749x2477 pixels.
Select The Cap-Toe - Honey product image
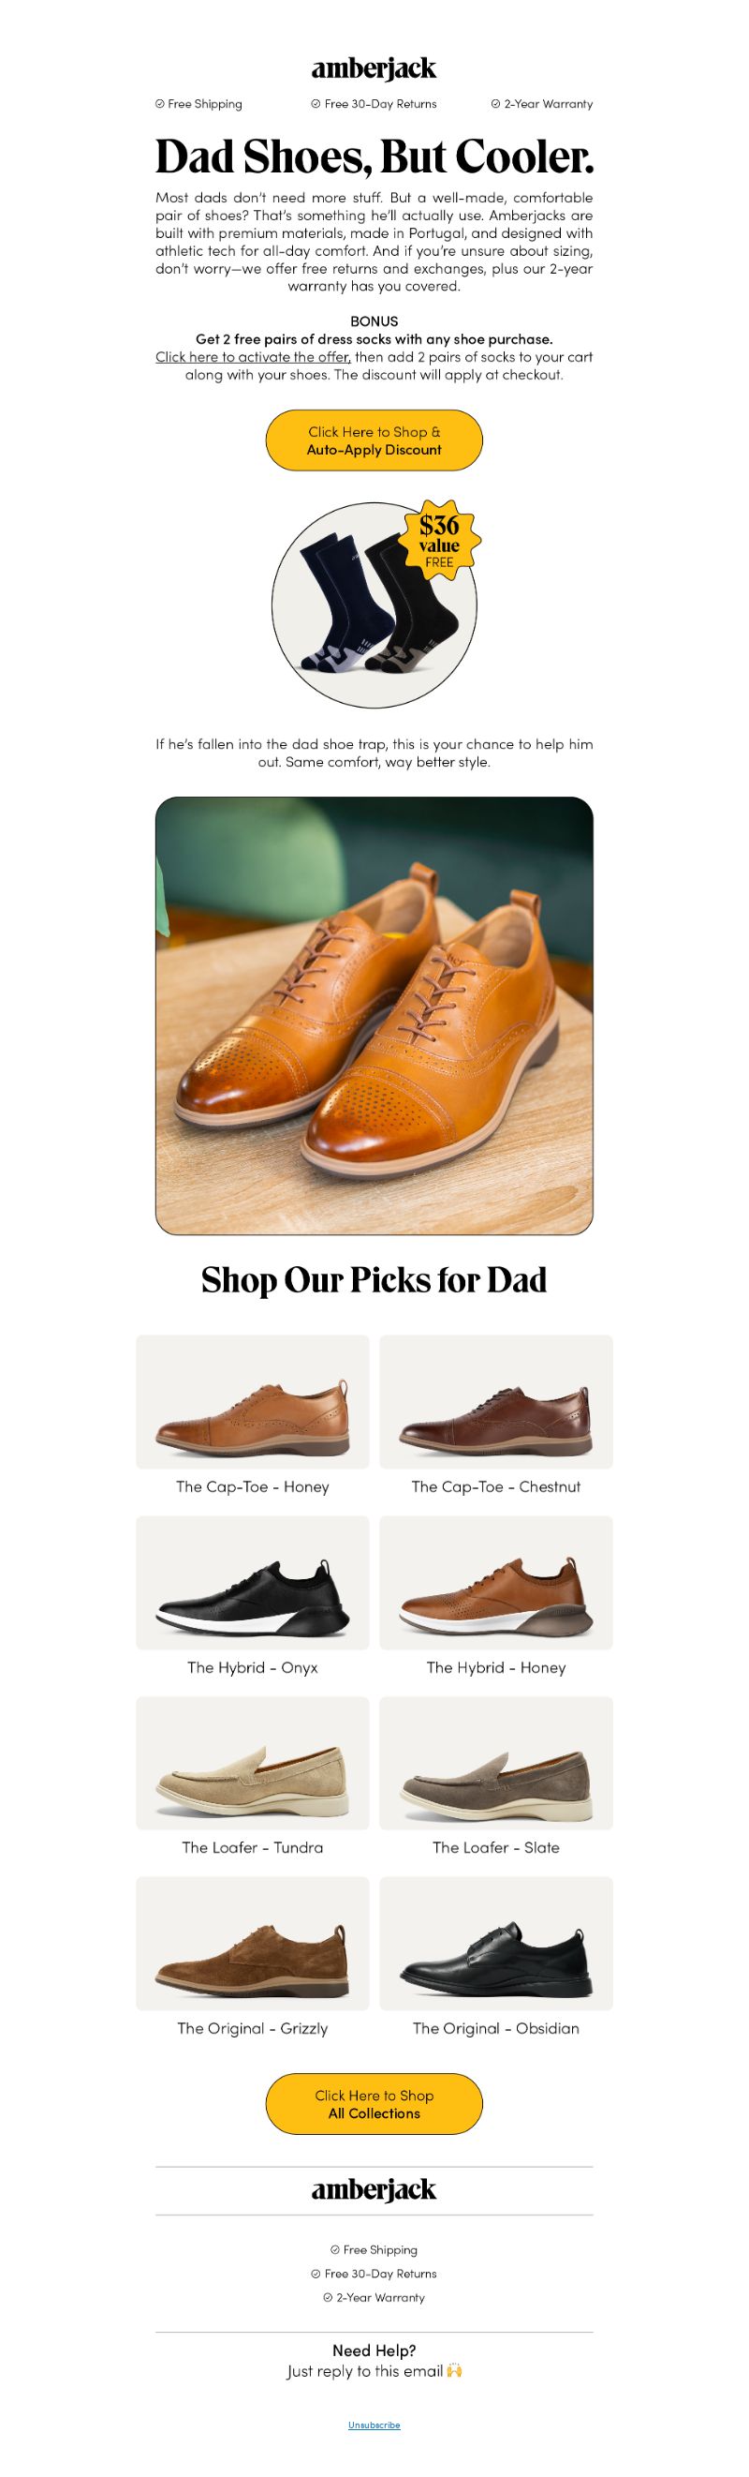click(253, 1401)
